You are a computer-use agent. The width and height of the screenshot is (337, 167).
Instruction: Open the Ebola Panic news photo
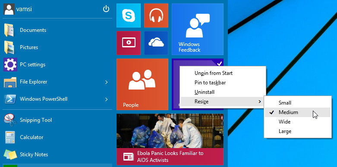[x=170, y=131]
